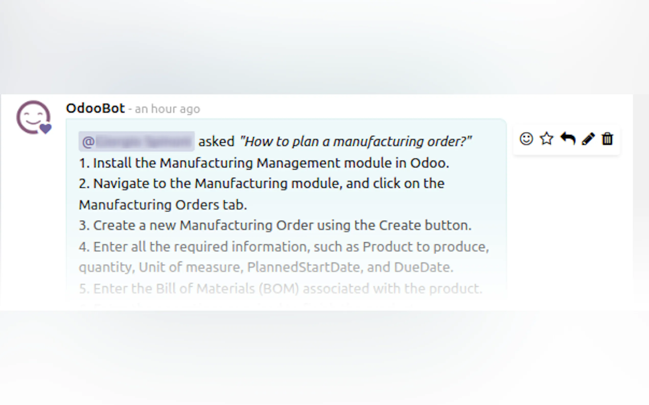Click step 5 about Bill of Materials (BOM)
The width and height of the screenshot is (649, 405).
pos(281,288)
